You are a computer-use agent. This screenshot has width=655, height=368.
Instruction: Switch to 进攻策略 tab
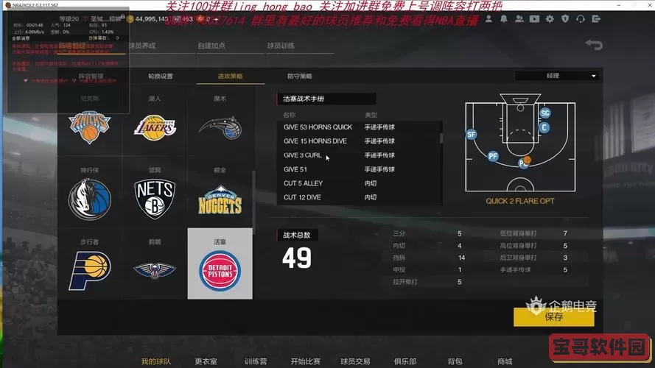pos(230,76)
